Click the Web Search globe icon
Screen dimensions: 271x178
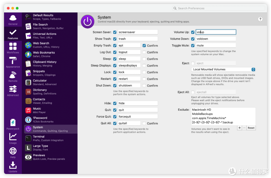(28, 45)
